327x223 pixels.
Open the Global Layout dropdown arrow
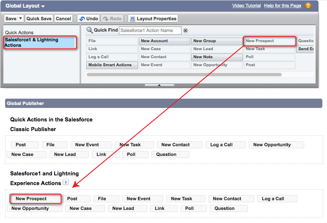pyautogui.click(x=43, y=6)
